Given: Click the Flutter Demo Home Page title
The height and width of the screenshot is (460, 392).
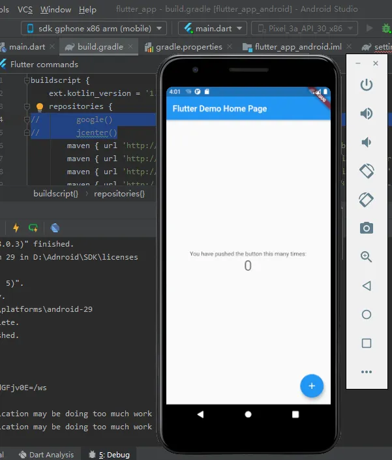Looking at the screenshot, I should pos(220,108).
